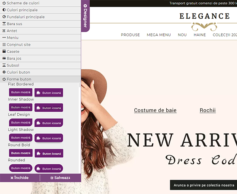This screenshot has width=237, height=194.
Task: Click the Conținut site list icon
Action: pos(4,45)
